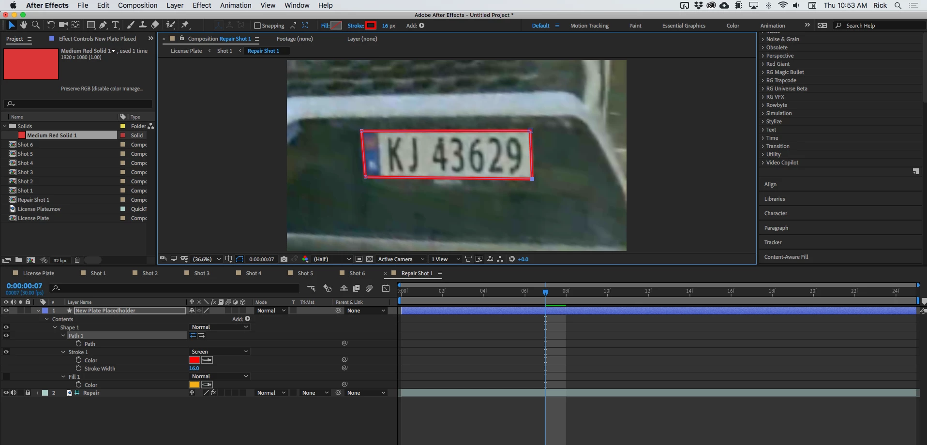Open the 1 View layout dropdown
Viewport: 927px width, 445px height.
[x=445, y=259]
